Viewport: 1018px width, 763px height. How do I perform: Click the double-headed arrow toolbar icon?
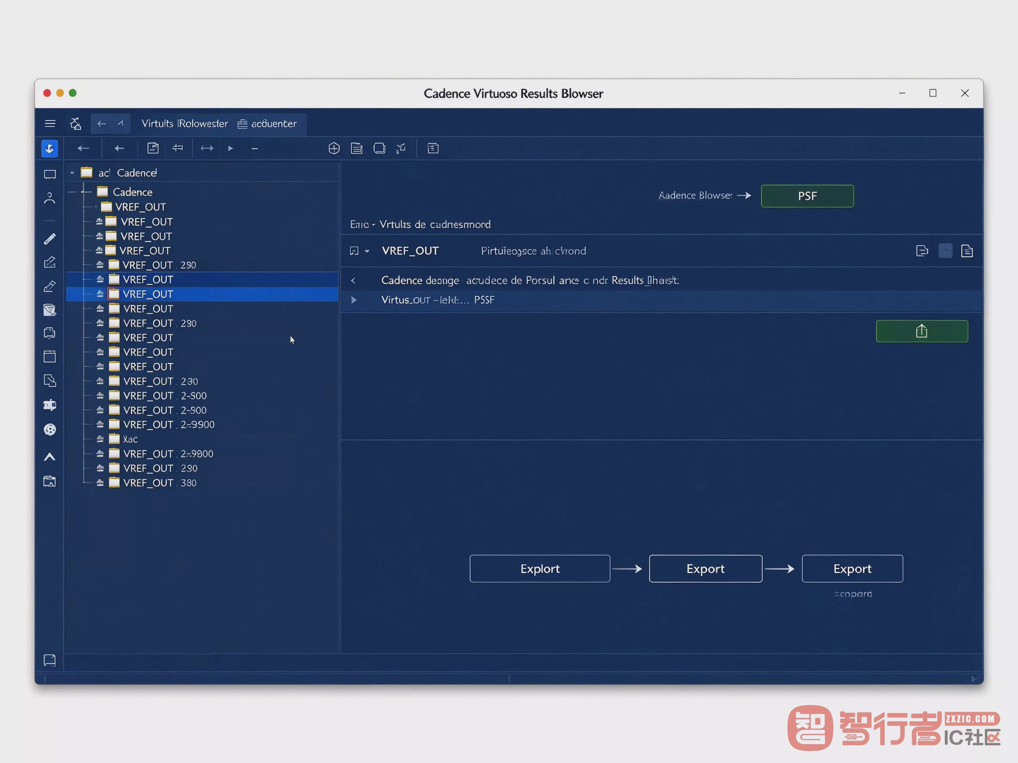pos(207,148)
